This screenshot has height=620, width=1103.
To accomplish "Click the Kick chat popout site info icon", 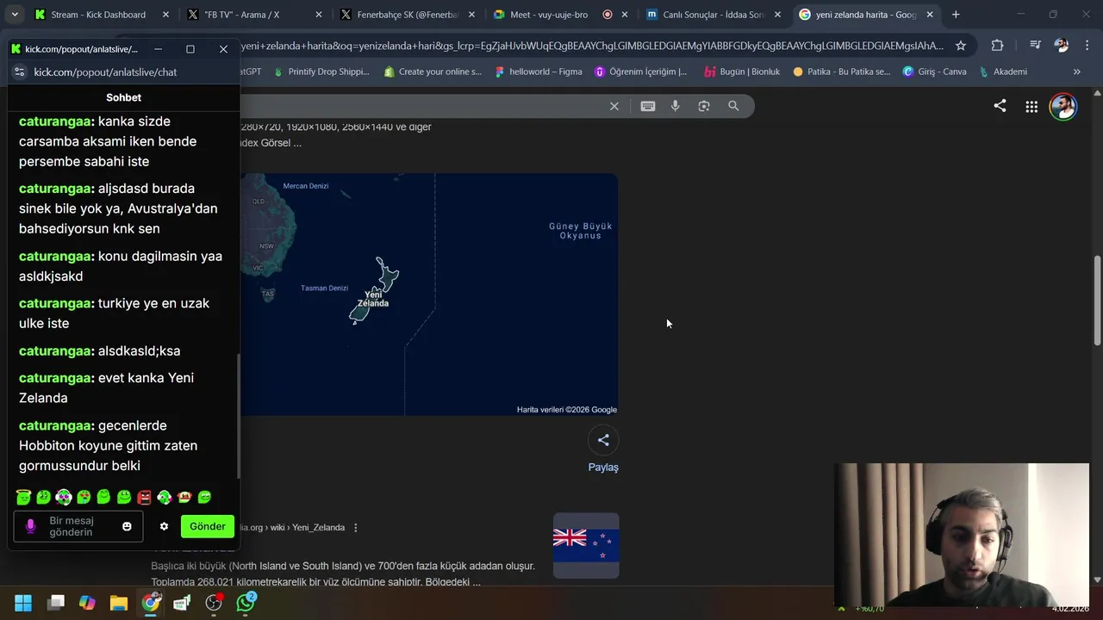I will [21, 72].
